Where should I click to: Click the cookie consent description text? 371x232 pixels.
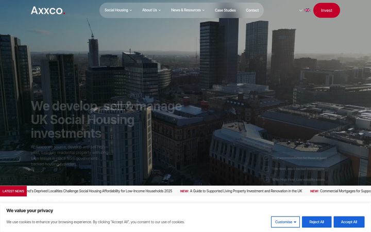pos(95,222)
